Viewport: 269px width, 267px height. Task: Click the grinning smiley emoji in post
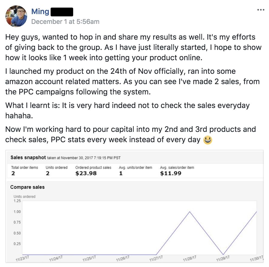click(x=207, y=140)
